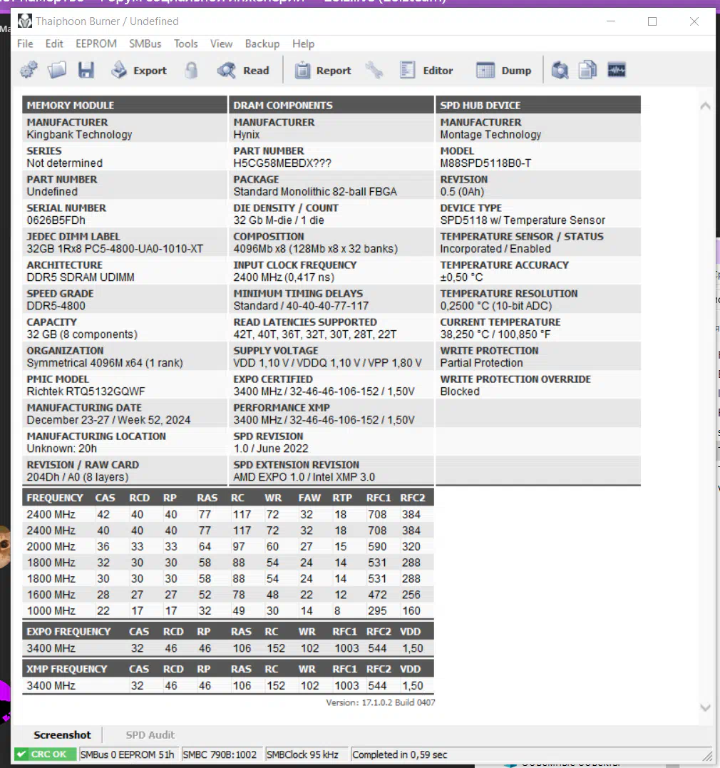Select the serial number 0626B5FDh
This screenshot has width=720, height=768.
(x=56, y=220)
